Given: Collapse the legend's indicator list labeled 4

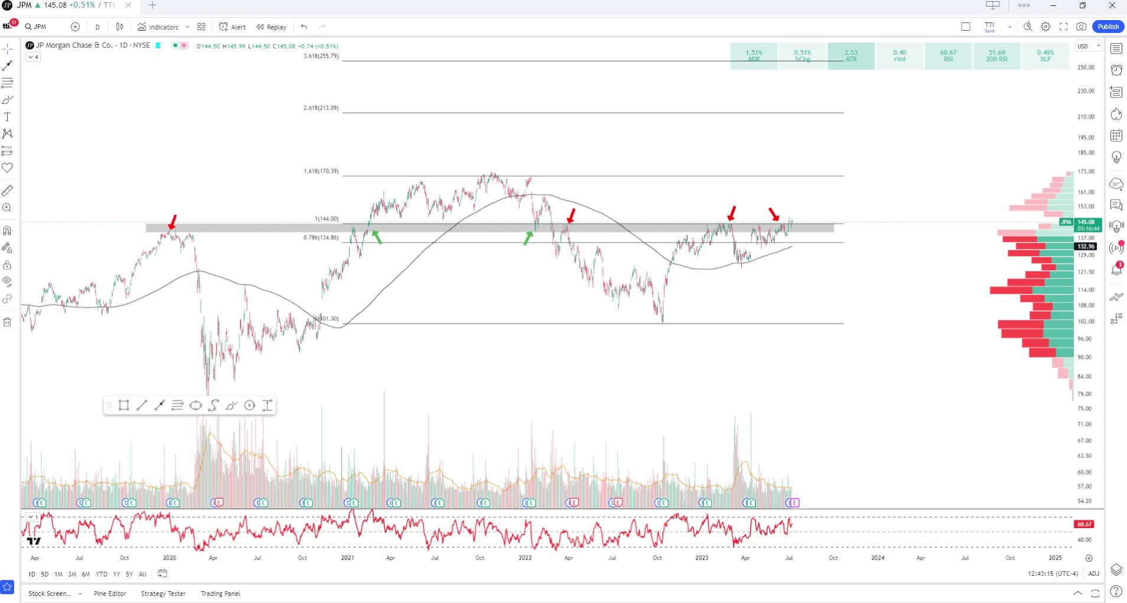Looking at the screenshot, I should click(x=33, y=57).
